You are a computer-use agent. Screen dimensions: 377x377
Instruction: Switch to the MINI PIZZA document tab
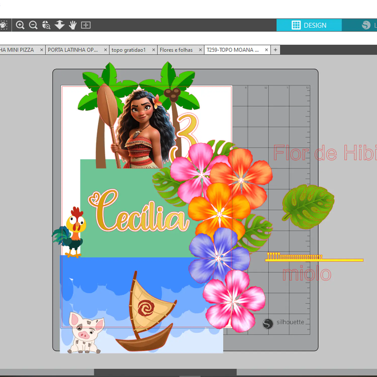(17, 50)
